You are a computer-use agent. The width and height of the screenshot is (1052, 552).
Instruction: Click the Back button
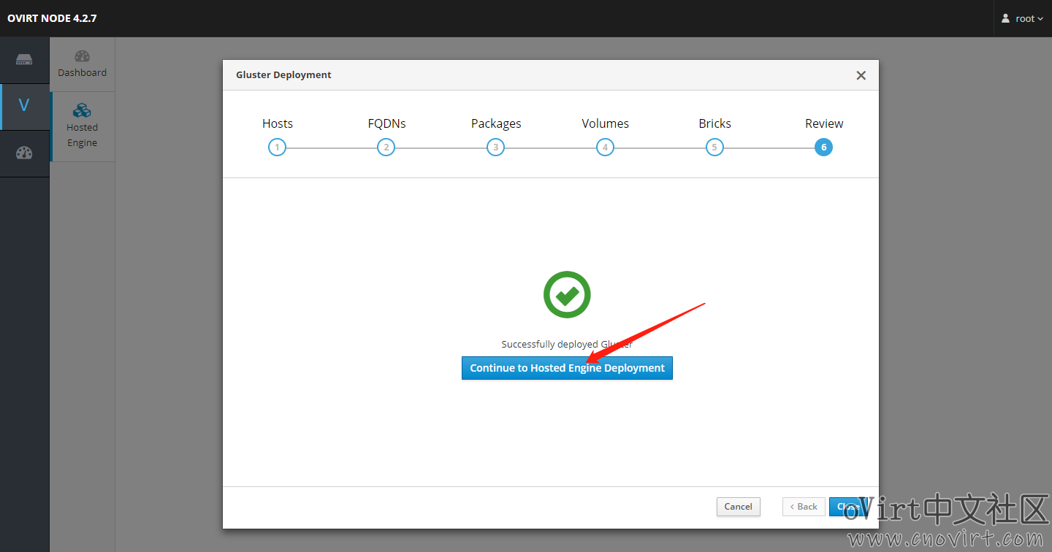click(x=804, y=507)
